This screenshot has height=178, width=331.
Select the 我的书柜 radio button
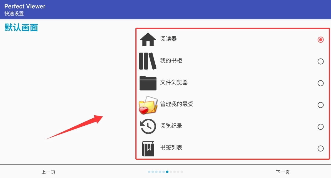click(x=320, y=61)
